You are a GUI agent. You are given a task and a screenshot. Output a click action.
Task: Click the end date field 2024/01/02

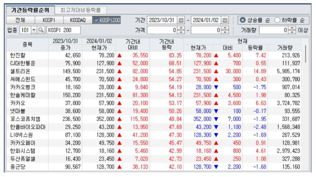coord(206,20)
